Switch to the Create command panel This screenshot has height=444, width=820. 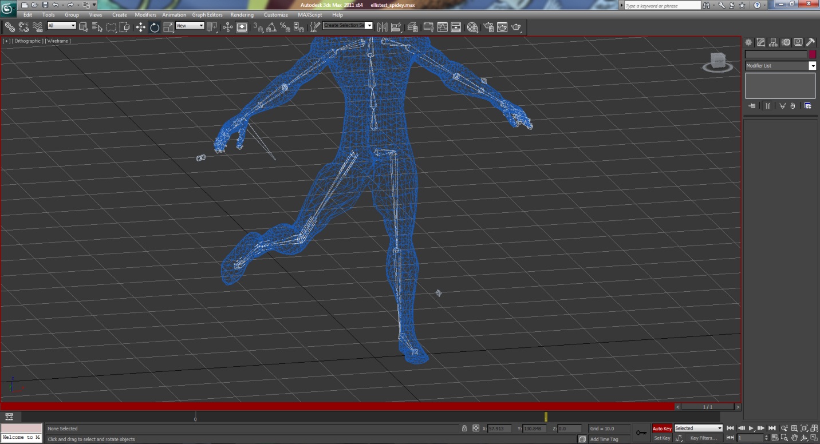point(748,42)
